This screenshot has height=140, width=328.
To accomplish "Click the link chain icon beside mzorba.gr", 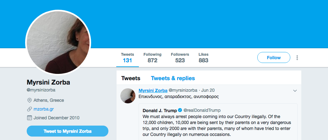I will 30,109.
